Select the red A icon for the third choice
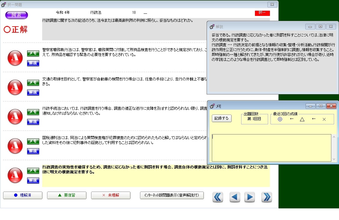 point(15,117)
